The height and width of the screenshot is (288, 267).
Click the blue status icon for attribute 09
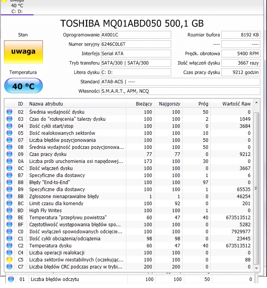point(9,154)
